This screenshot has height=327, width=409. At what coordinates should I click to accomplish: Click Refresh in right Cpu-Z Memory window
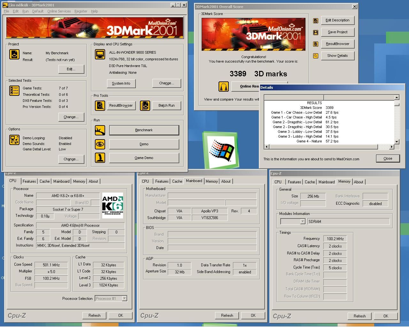[x=360, y=316]
